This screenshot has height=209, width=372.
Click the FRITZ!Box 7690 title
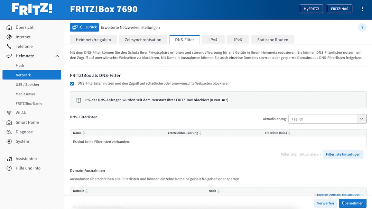104,9
